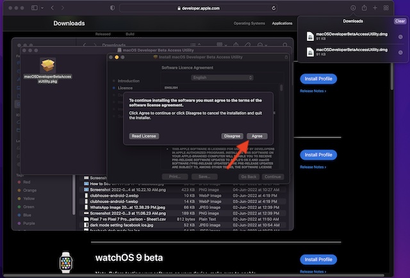Open the Safari privacy report shield icon
Viewport: 410px width, 278px height.
coord(112,8)
